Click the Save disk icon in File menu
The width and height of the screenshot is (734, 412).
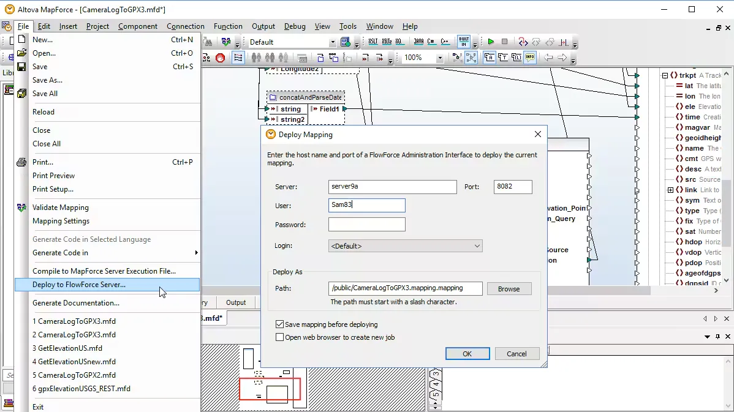click(21, 66)
